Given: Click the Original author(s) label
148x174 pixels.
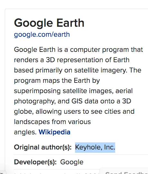Looking at the screenshot, I should tap(43, 148).
